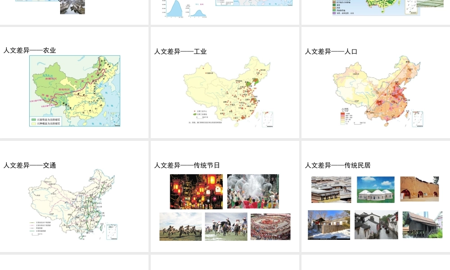450x270 pixels.
Task: Select the title text 人文差异——交通
Action: point(30,166)
